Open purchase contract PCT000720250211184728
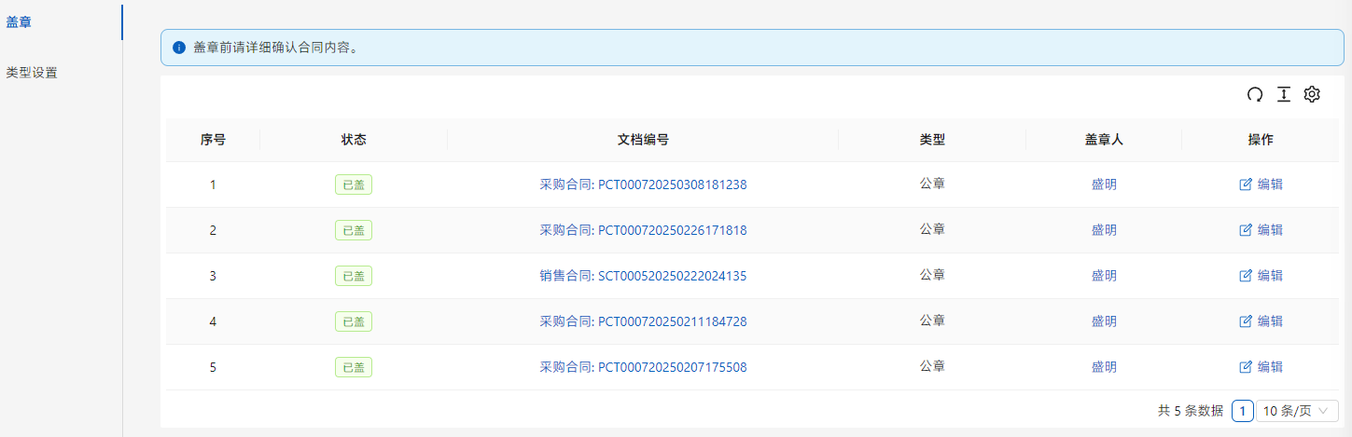The image size is (1352, 437). coord(643,321)
